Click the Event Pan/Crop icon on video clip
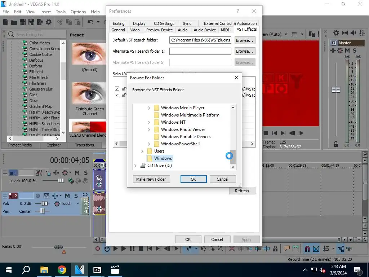This screenshot has width=369, height=277. pyautogui.click(x=99, y=177)
